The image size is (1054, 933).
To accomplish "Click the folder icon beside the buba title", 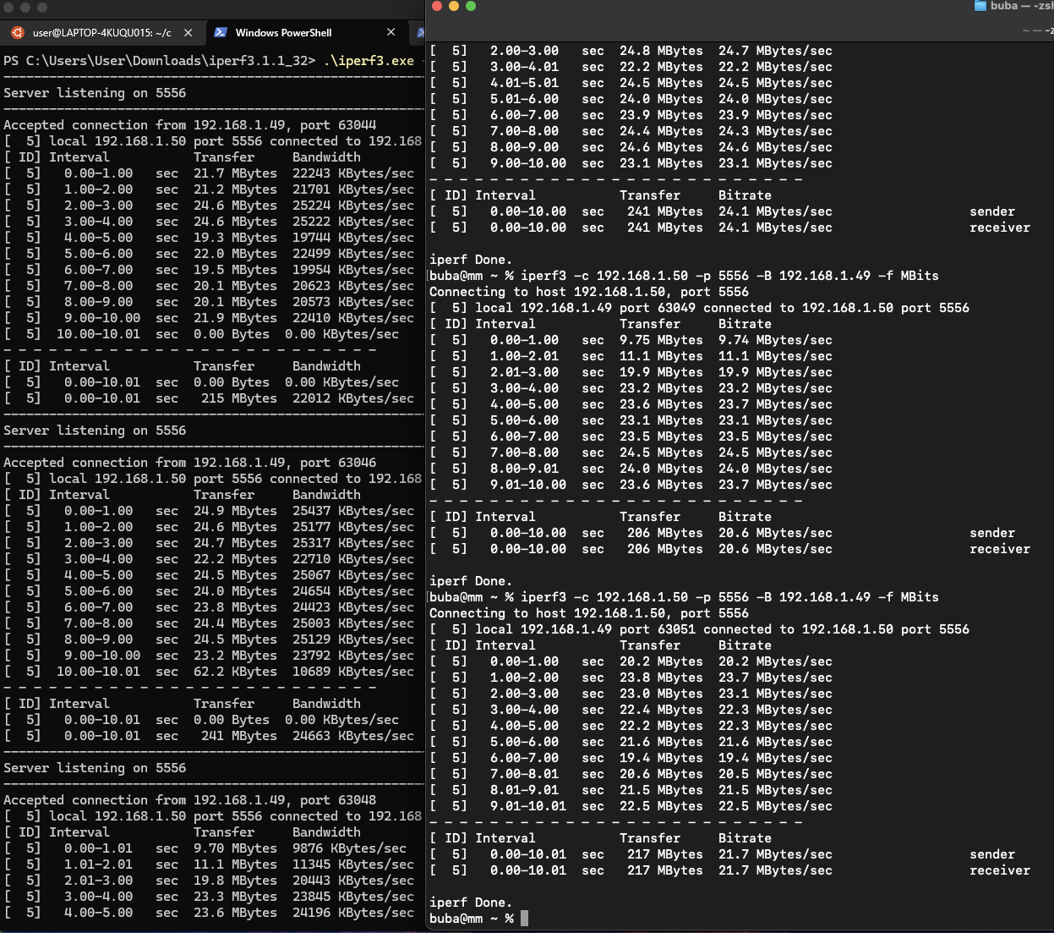I will (980, 6).
